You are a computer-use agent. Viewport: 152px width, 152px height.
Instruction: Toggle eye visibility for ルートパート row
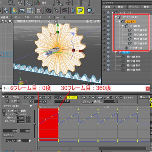coord(104,13)
